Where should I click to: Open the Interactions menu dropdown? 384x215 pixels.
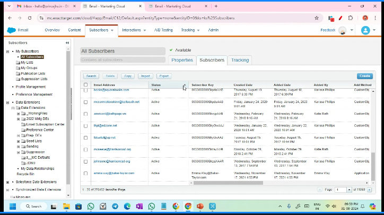[145, 30]
